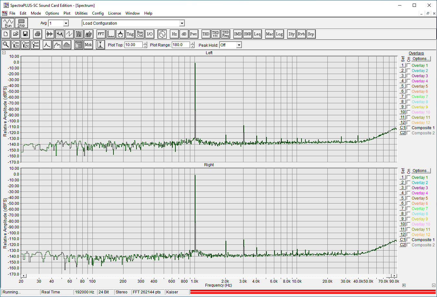Click the Save floppy disk icon
The image size is (437, 297).
25,34
